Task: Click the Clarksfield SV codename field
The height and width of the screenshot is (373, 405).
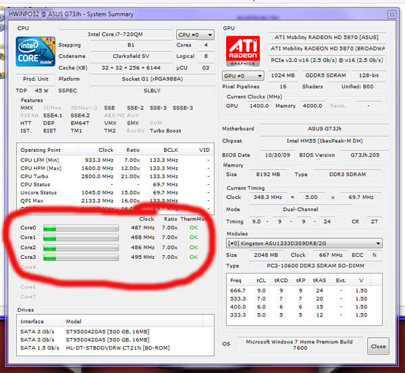Action: click(x=131, y=56)
